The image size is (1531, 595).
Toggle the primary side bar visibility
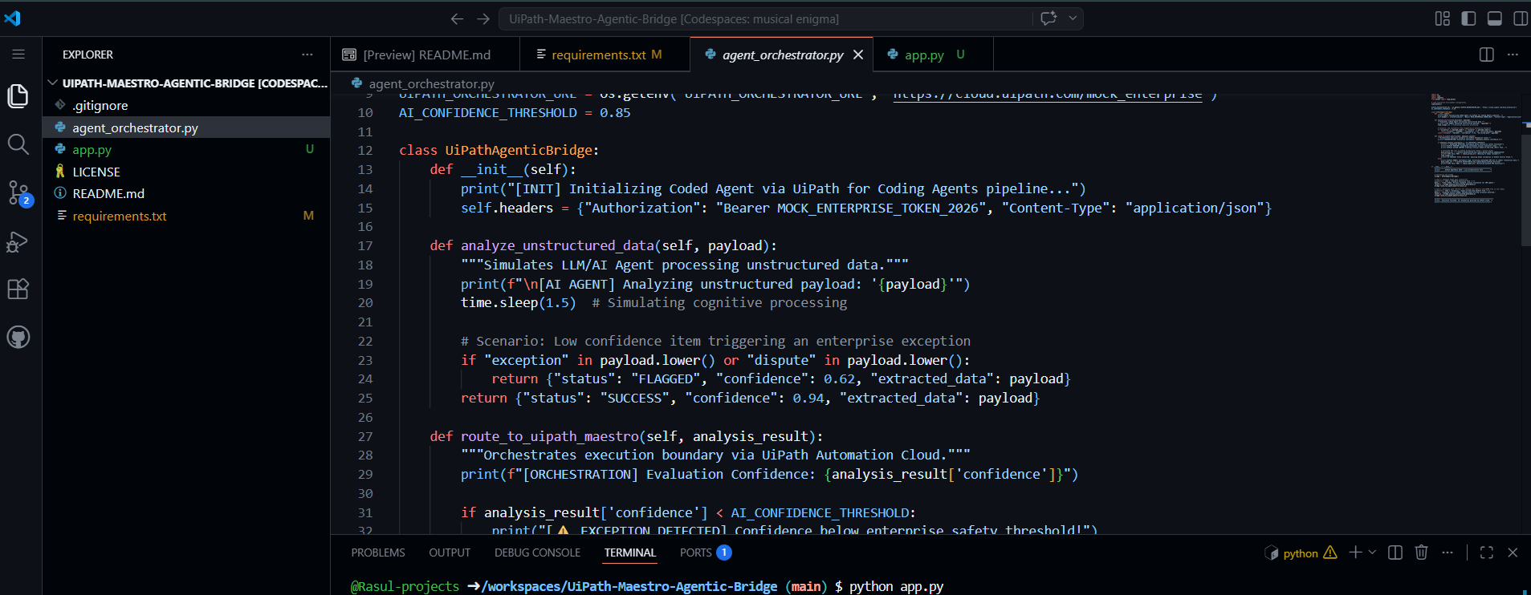coord(1468,18)
